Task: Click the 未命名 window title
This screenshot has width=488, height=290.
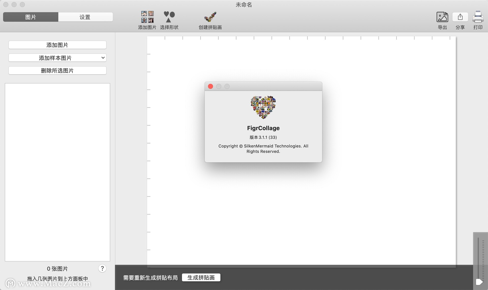Action: pos(244,5)
